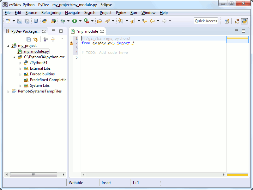Image resolution: width=253 pixels, height=190 pixels.
Task: Open the New wizard dropdown arrow
Action: point(14,21)
